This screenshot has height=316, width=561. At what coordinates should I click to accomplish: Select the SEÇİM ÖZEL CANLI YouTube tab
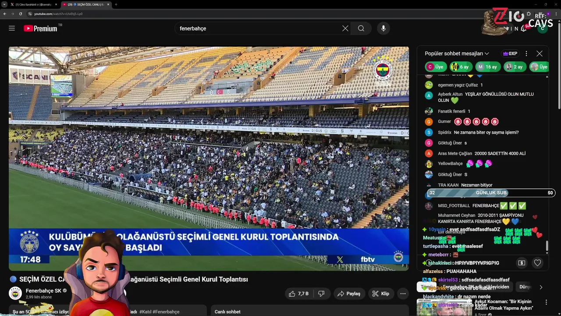click(85, 4)
